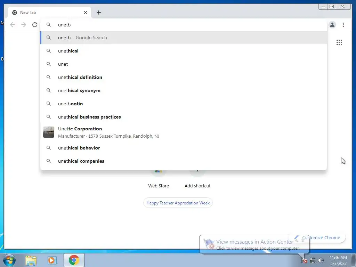This screenshot has width=356, height=267.
Task: Pick the 'unethical behavior' suggestion
Action: pyautogui.click(x=184, y=148)
